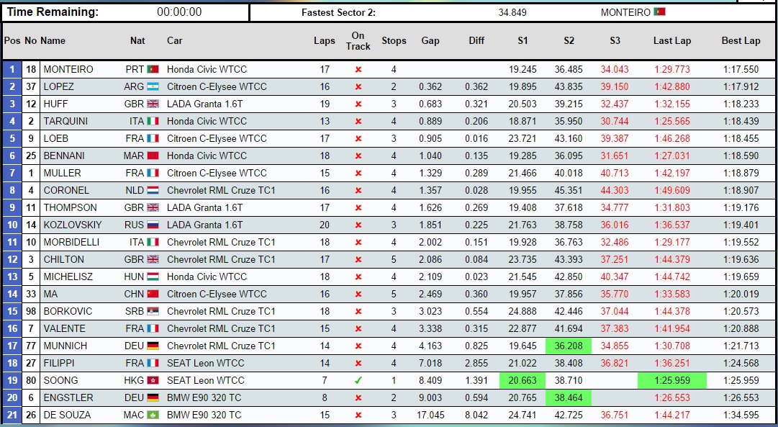Click the Argentina flag in LOPEZ row
The width and height of the screenshot is (778, 427).
tap(152, 86)
